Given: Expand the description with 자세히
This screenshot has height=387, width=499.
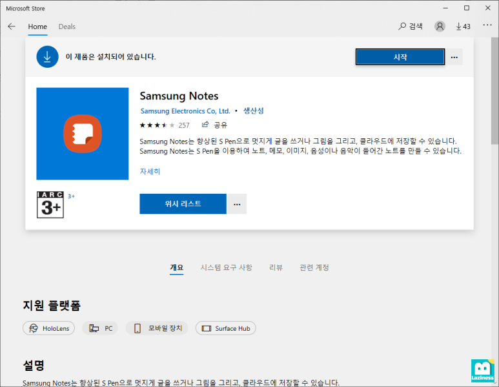Looking at the screenshot, I should (x=150, y=171).
